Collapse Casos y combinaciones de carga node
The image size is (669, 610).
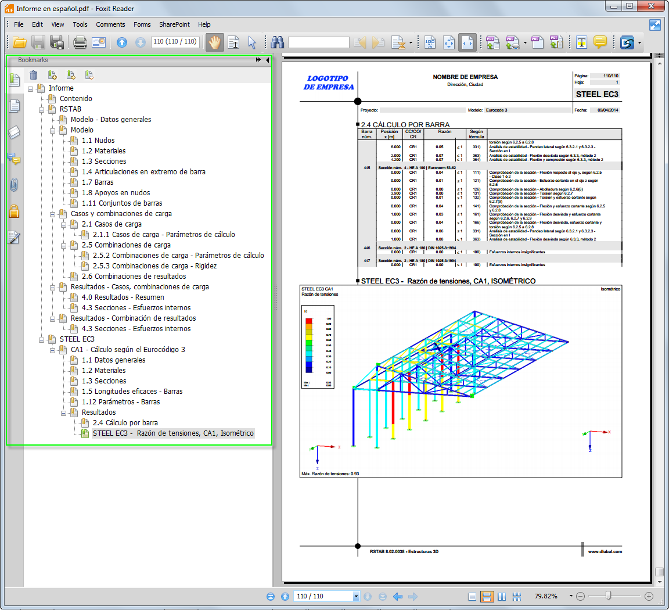pyautogui.click(x=52, y=214)
